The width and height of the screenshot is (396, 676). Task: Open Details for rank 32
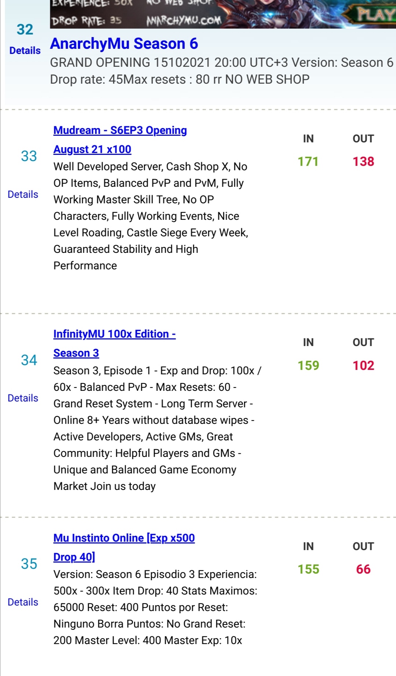(25, 50)
